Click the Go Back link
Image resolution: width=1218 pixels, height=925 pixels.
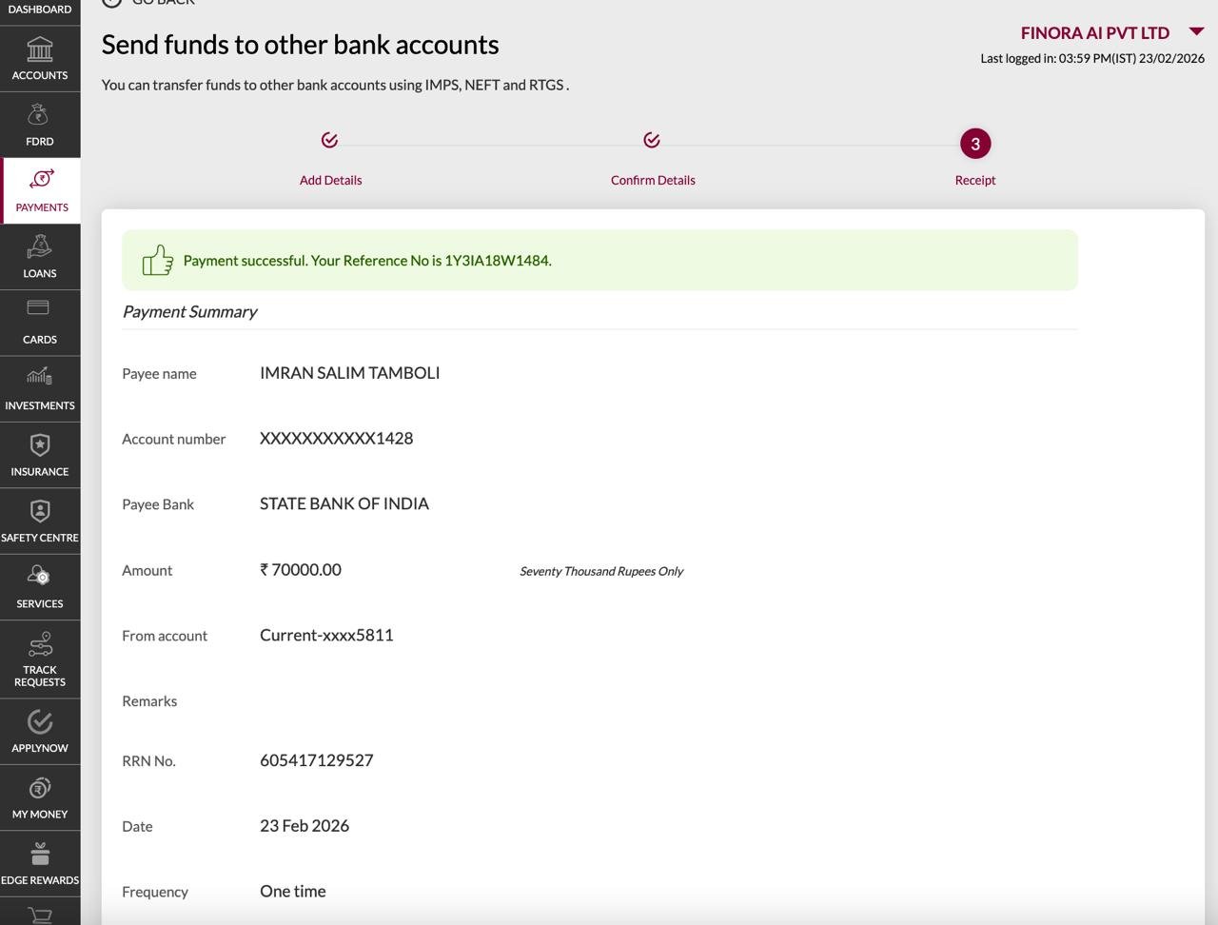(x=152, y=3)
